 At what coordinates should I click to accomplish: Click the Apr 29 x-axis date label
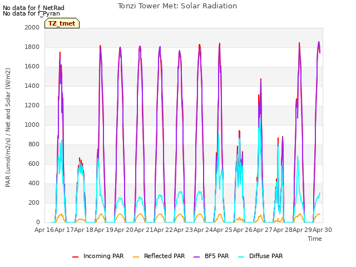pyautogui.click(x=303, y=230)
